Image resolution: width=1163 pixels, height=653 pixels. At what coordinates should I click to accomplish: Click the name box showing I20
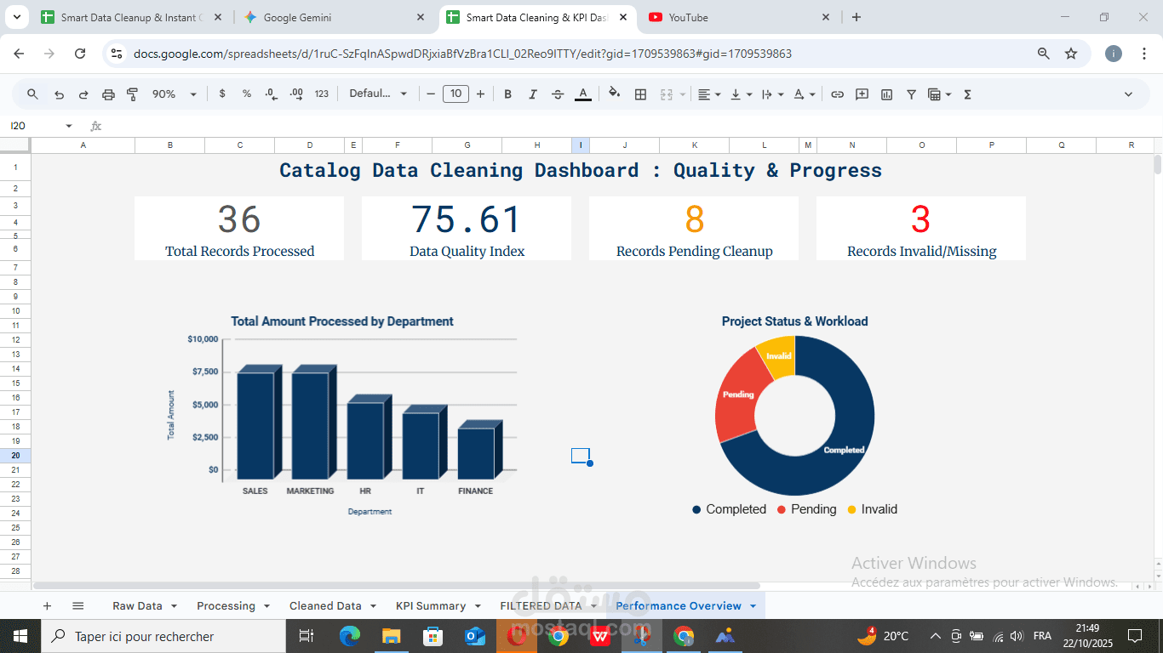pyautogui.click(x=34, y=126)
